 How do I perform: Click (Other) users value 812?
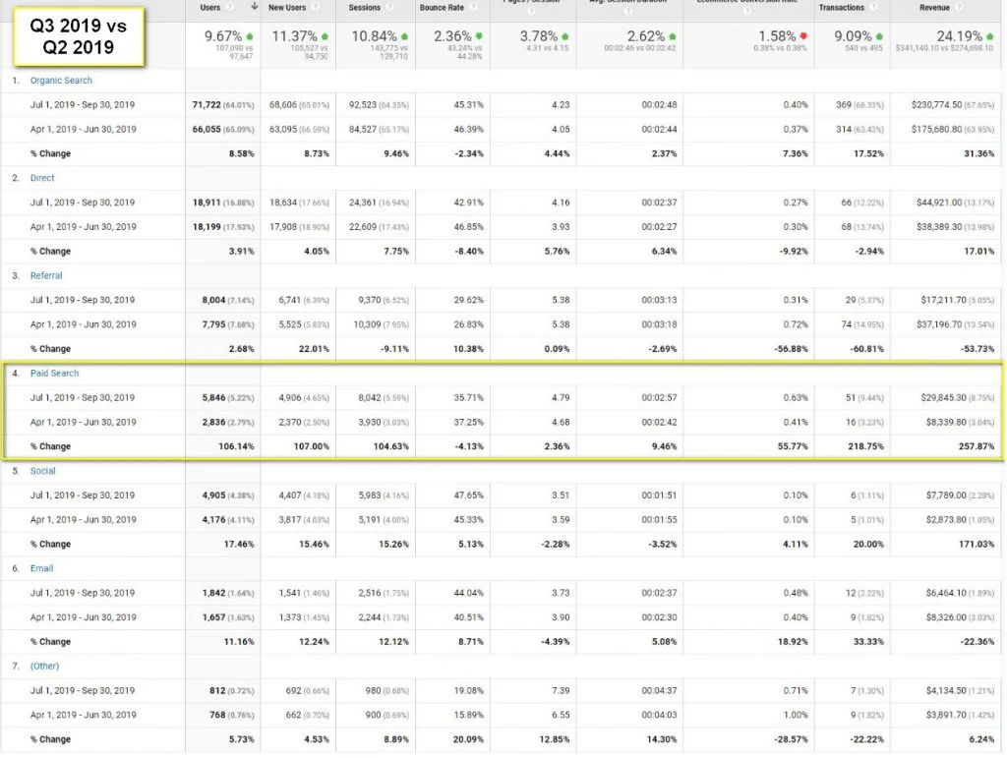tap(217, 690)
